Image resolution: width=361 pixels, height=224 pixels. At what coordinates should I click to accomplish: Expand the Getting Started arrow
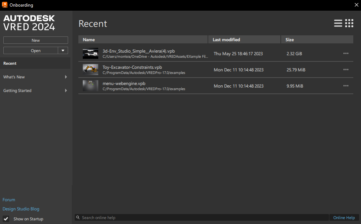pyautogui.click(x=66, y=90)
